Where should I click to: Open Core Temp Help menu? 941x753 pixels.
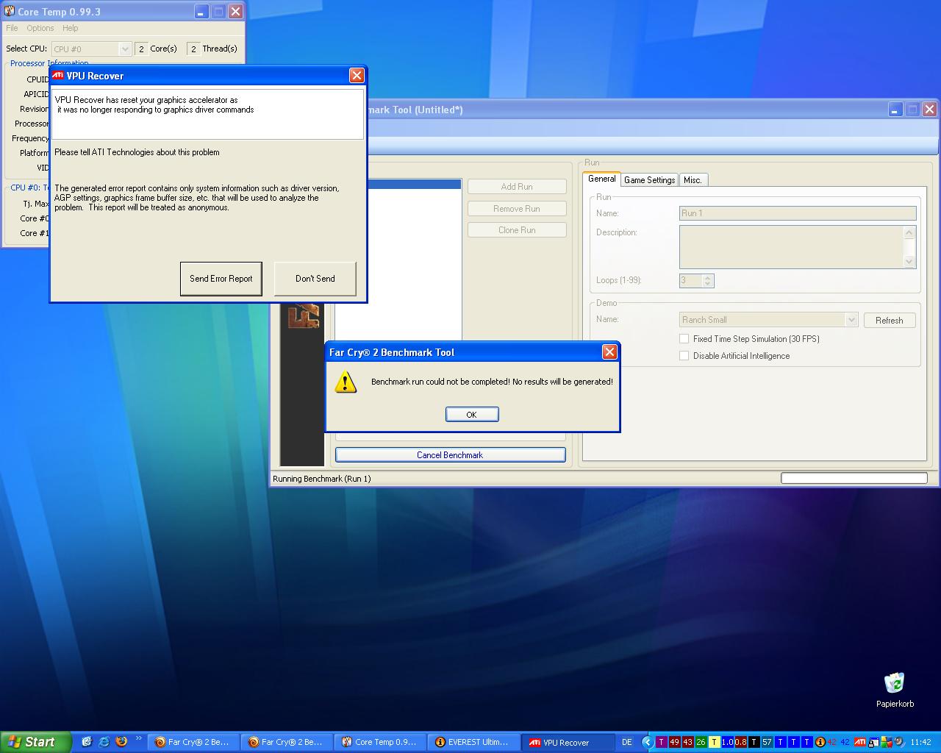[x=70, y=28]
